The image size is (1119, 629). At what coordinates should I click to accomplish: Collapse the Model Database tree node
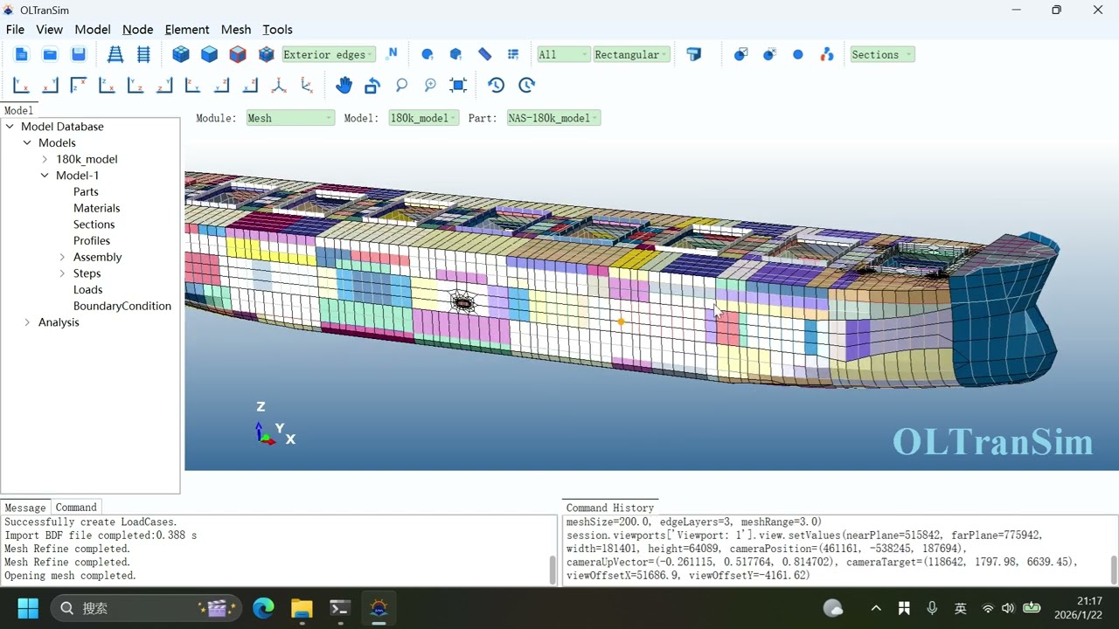[10, 127]
